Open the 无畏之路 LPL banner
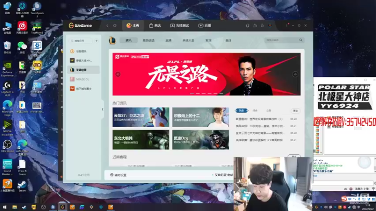The height and width of the screenshot is (211, 376). pyautogui.click(x=206, y=74)
